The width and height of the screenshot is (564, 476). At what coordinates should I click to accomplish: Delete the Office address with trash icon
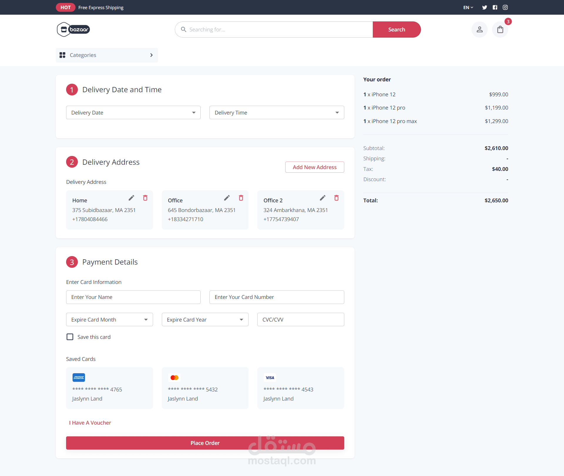coord(241,198)
